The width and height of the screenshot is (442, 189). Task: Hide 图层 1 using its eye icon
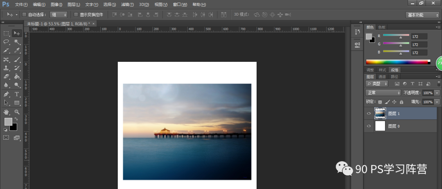[369, 114]
